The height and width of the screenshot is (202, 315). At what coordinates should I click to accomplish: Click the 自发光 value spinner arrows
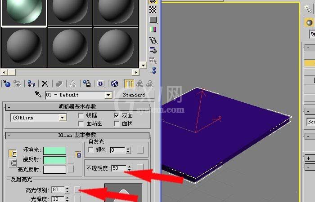coord(128,150)
